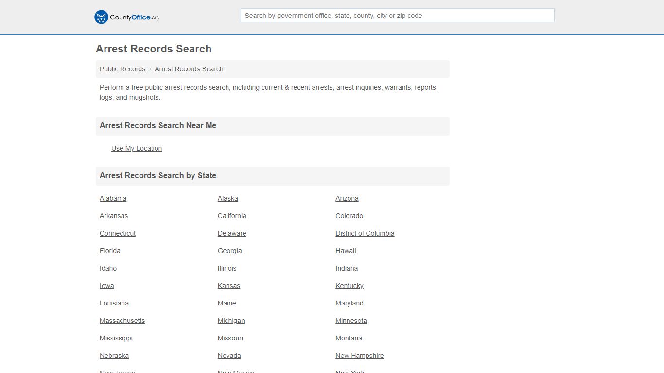Image resolution: width=664 pixels, height=373 pixels.
Task: Visit the Illinois state page
Action: click(227, 268)
